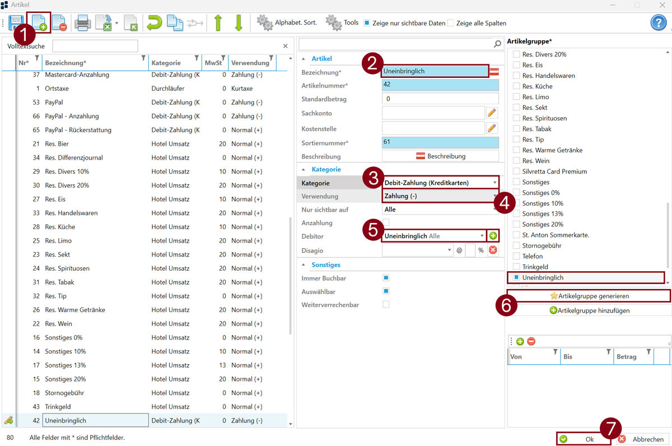The height and width of the screenshot is (446, 672).
Task: Collapse the Sonstiges section
Action: coord(304,264)
